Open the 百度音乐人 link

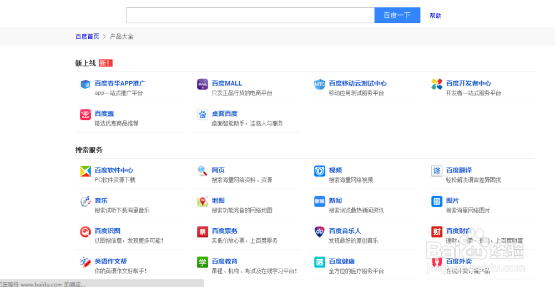345,231
